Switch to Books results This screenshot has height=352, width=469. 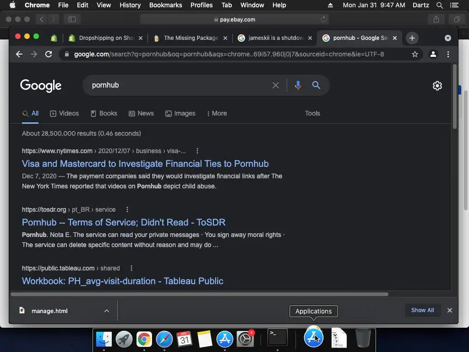(x=104, y=114)
